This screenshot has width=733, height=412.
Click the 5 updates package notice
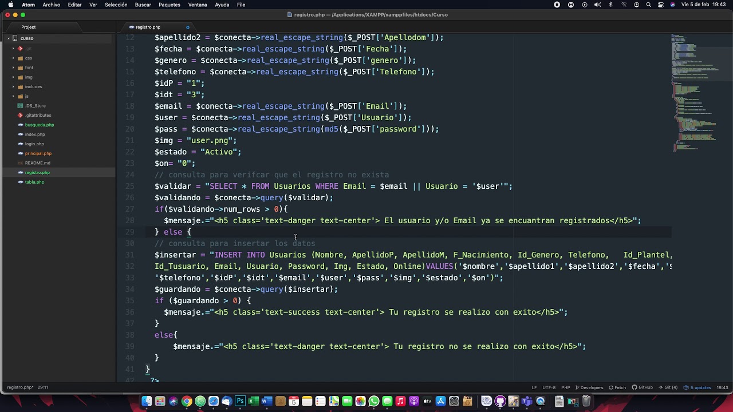(697, 387)
